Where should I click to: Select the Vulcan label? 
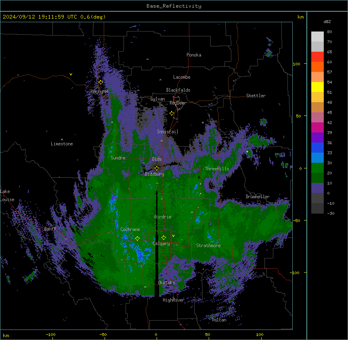(219, 320)
